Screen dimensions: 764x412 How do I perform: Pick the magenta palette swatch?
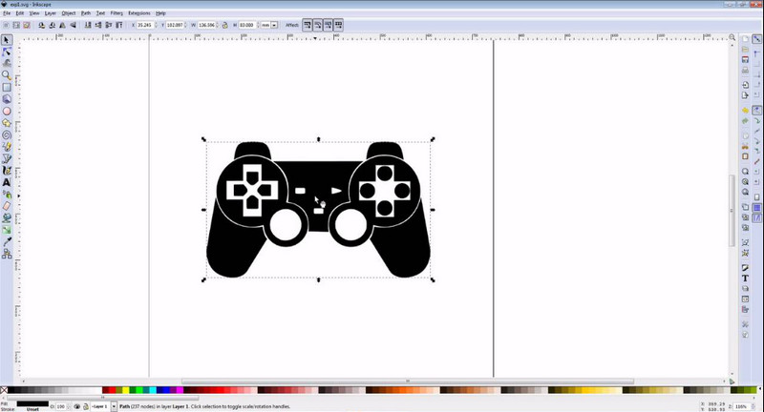click(x=180, y=390)
